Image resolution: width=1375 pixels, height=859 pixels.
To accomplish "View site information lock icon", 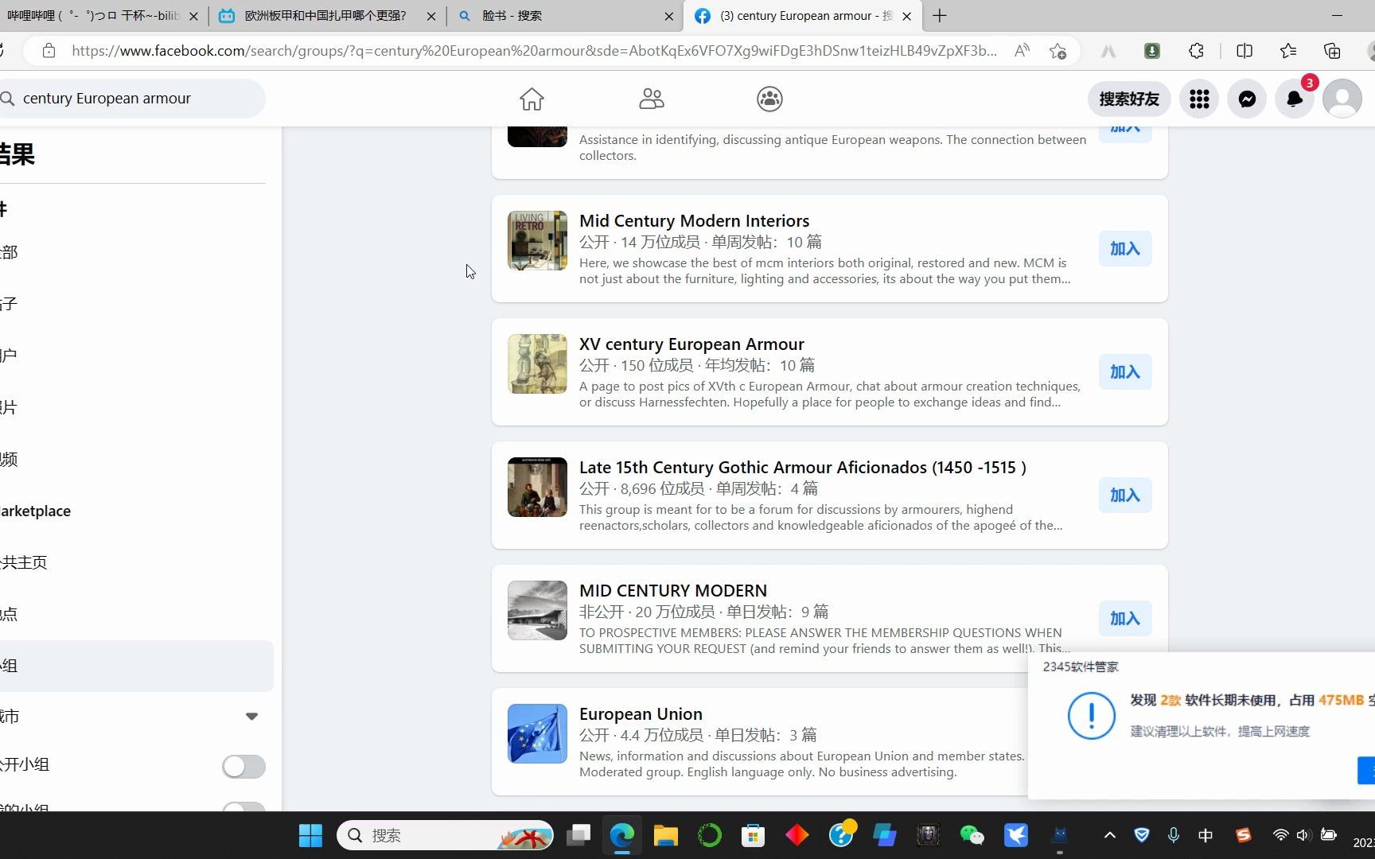I will click(x=49, y=51).
